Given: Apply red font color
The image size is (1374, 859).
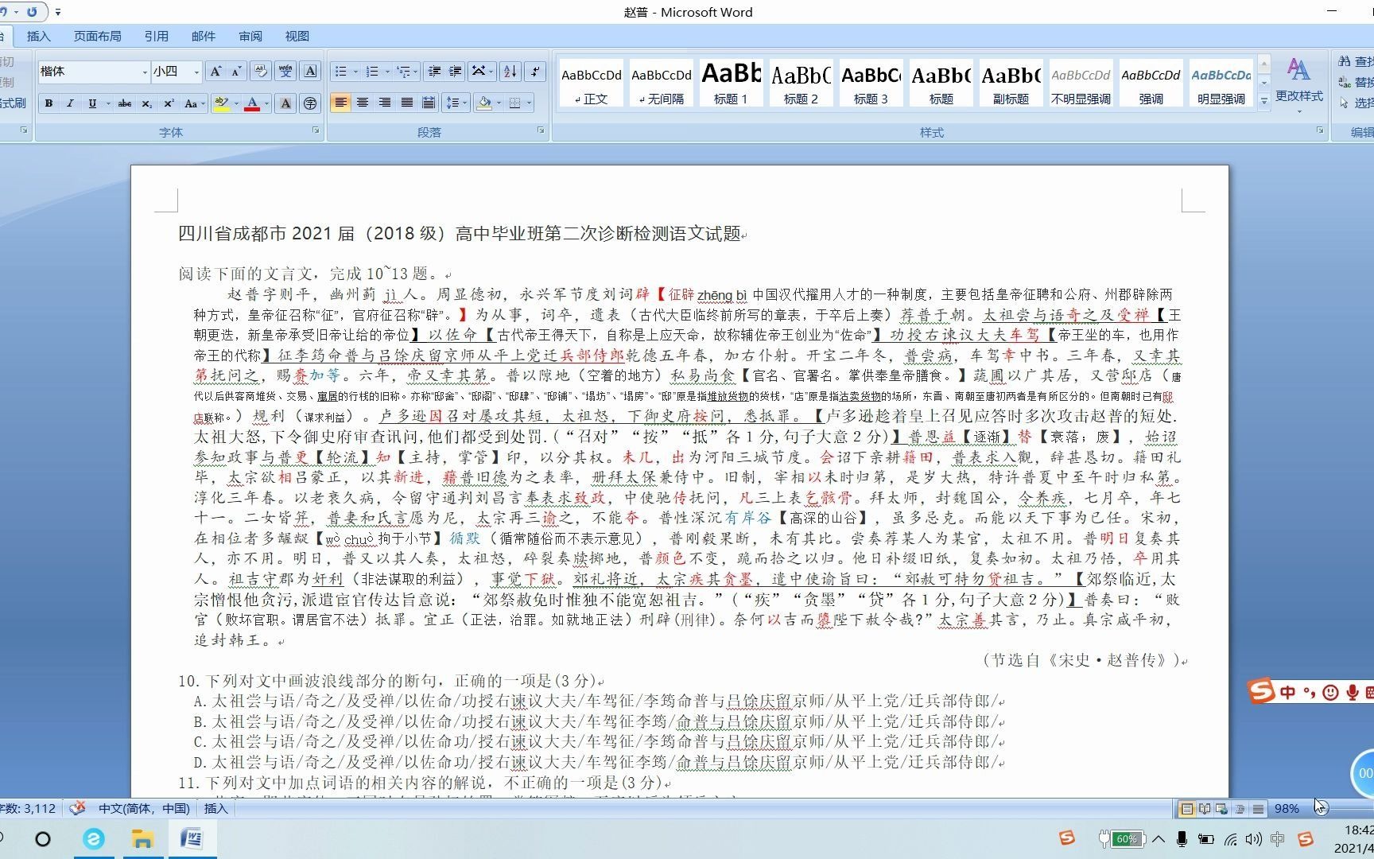Looking at the screenshot, I should click(252, 103).
